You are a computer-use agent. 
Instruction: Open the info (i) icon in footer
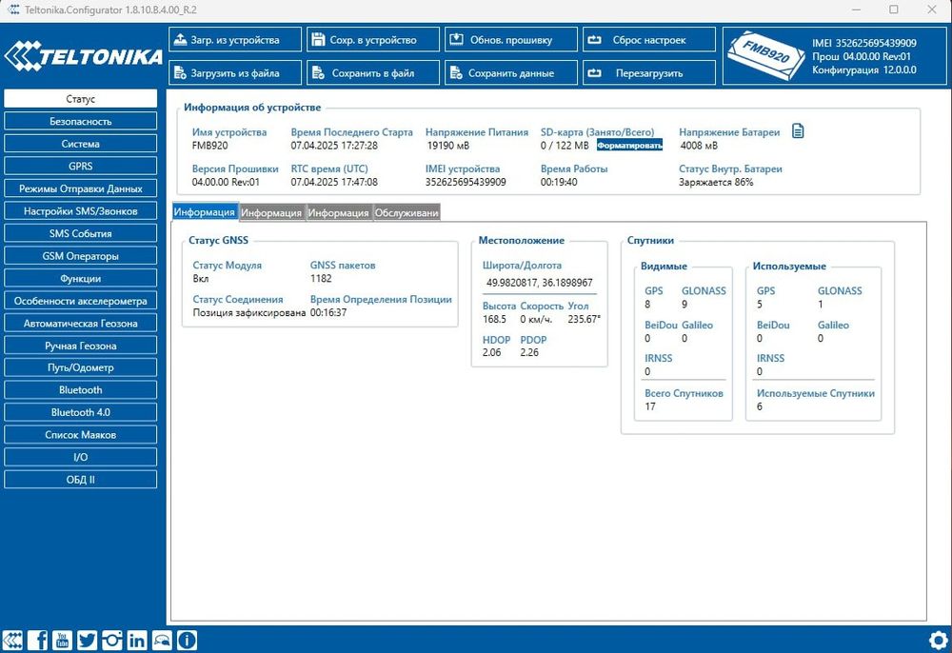click(x=187, y=641)
